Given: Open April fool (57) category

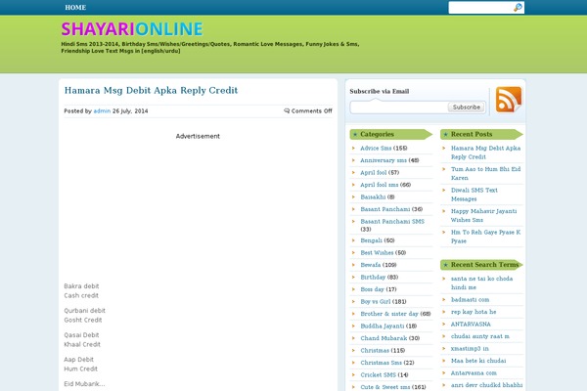Looking at the screenshot, I should point(374,172).
